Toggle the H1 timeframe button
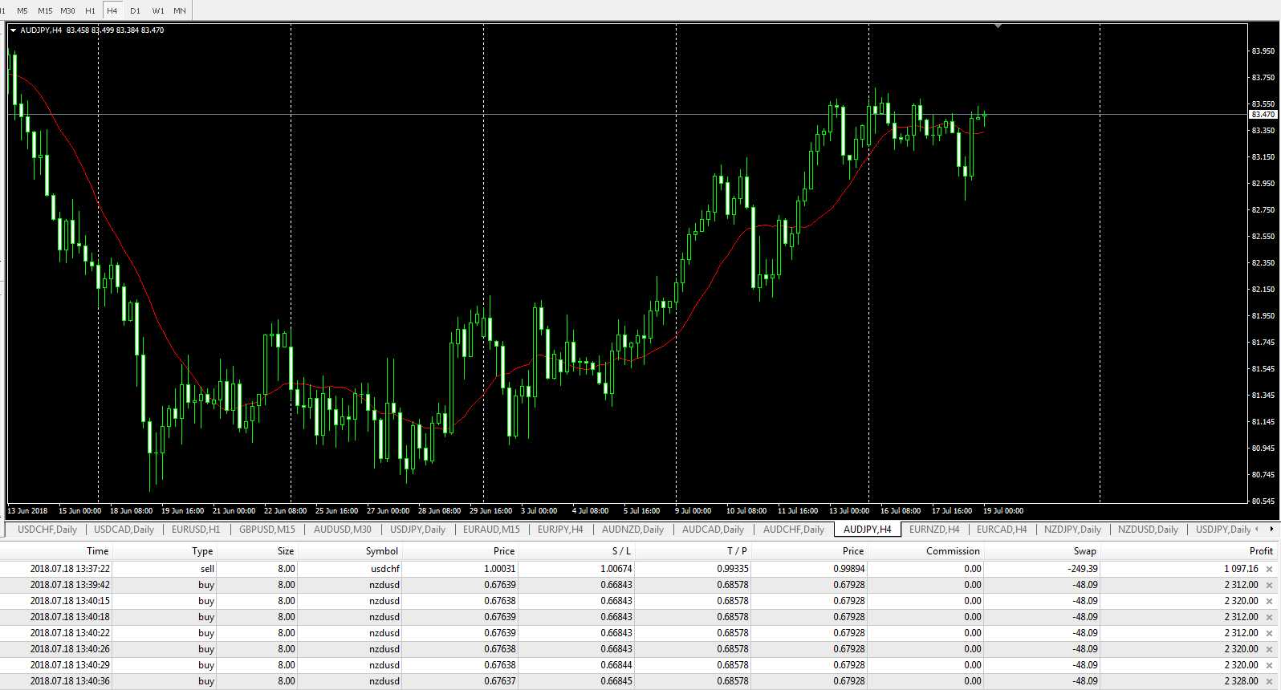 [90, 10]
